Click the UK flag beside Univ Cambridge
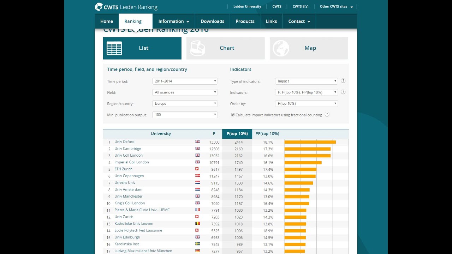The height and width of the screenshot is (254, 452). click(197, 149)
